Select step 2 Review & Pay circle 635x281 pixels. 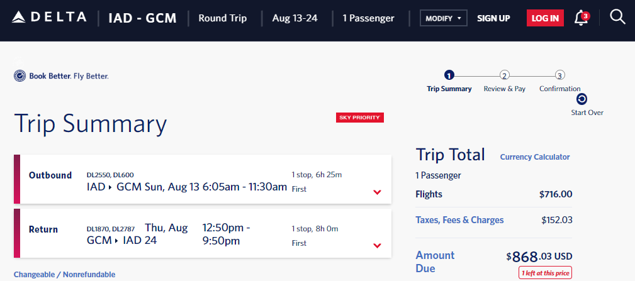[x=504, y=75]
